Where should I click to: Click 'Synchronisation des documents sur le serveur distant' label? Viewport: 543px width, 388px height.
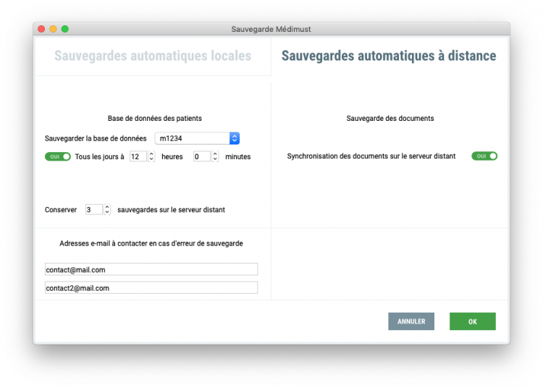(371, 156)
